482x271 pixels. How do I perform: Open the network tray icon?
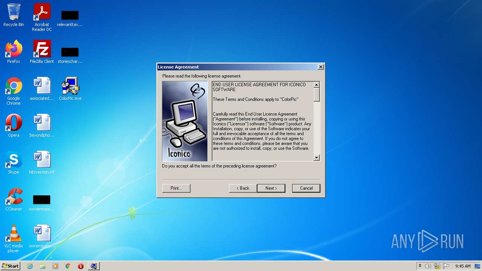pos(437,266)
